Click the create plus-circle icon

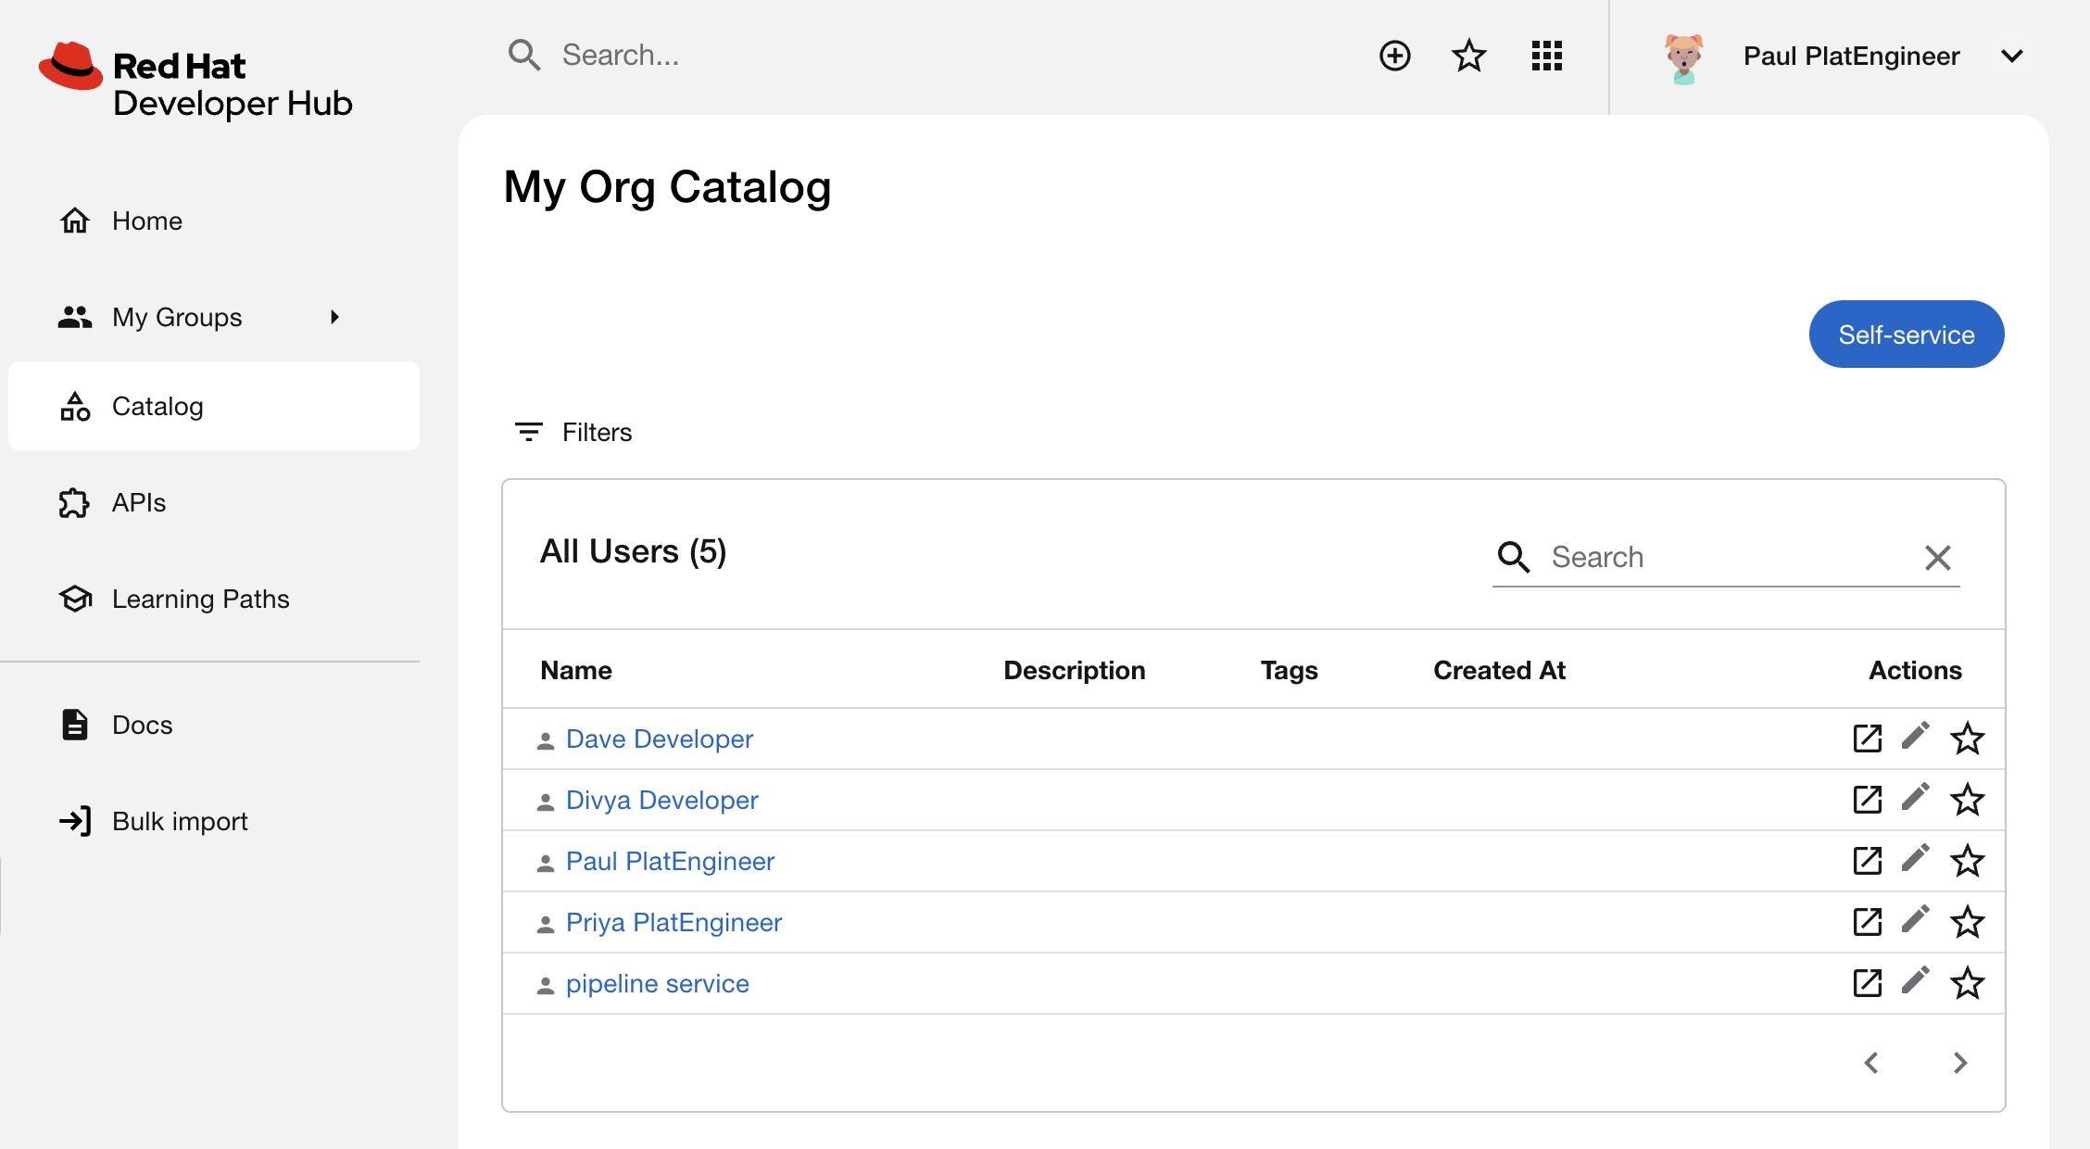[x=1394, y=56]
